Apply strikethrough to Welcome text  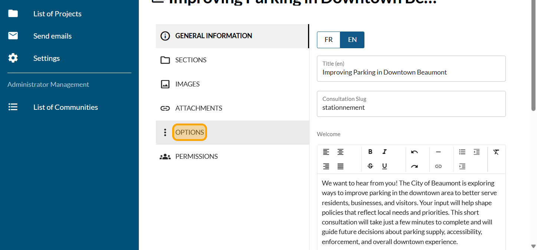(370, 166)
